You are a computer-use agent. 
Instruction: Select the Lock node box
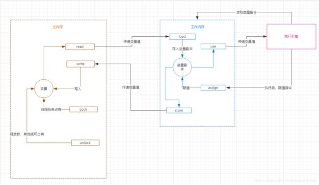(x=83, y=109)
